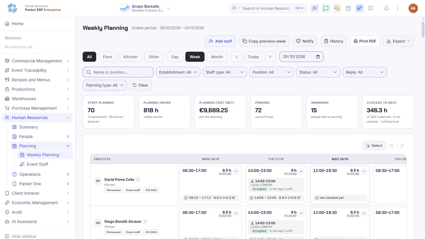Switch to the Floor tab
The image size is (425, 239).
(x=107, y=57)
